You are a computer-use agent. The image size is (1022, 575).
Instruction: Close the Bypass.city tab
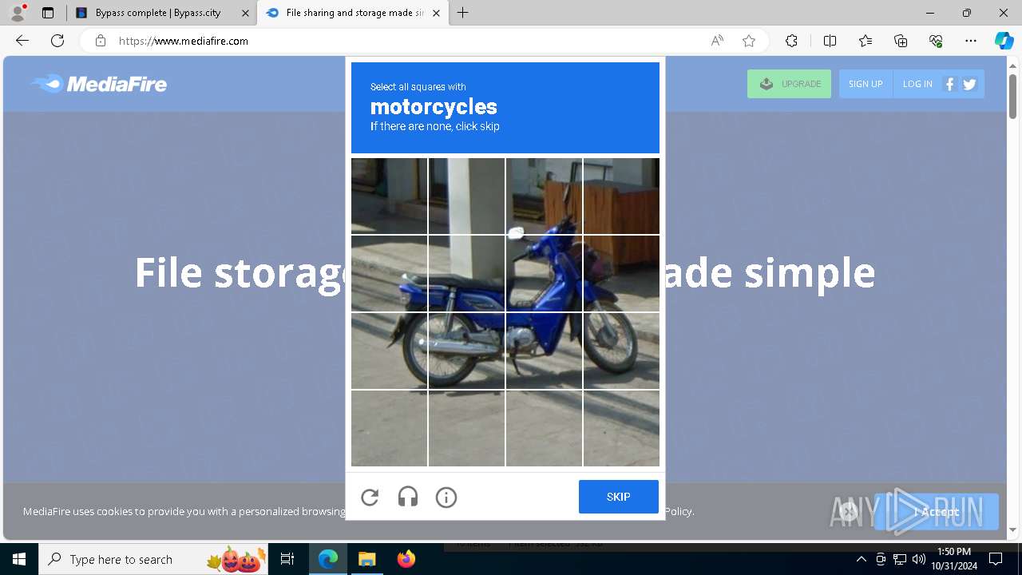pos(245,13)
